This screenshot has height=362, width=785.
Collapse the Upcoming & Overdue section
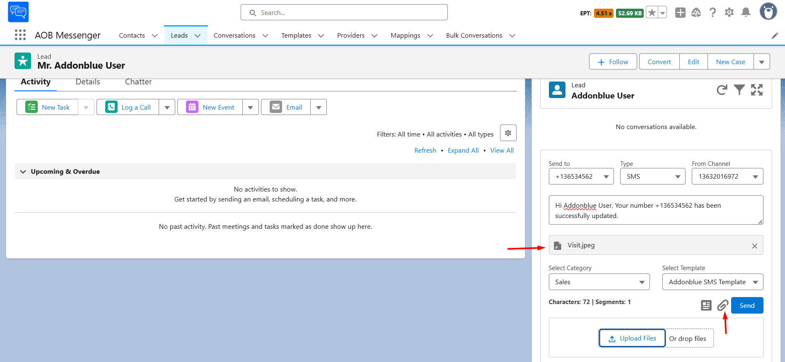point(23,172)
